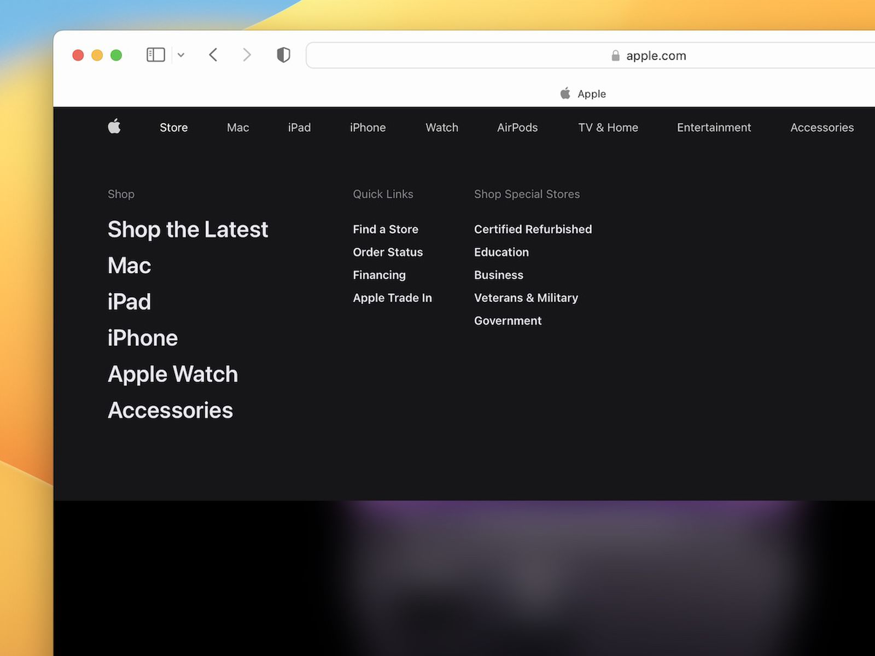
Task: Visit the Certified Refurbished store
Action: (x=533, y=229)
